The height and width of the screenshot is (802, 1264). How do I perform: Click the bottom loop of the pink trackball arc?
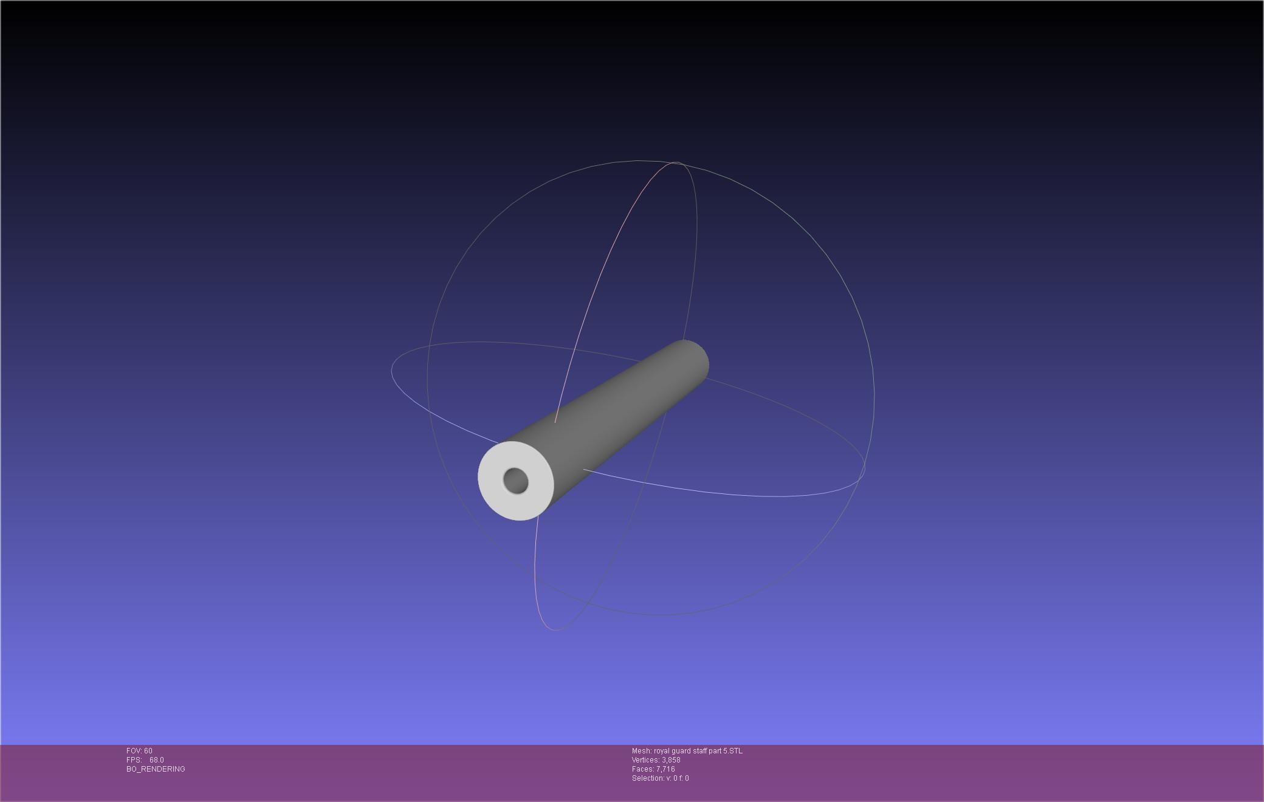coord(554,629)
